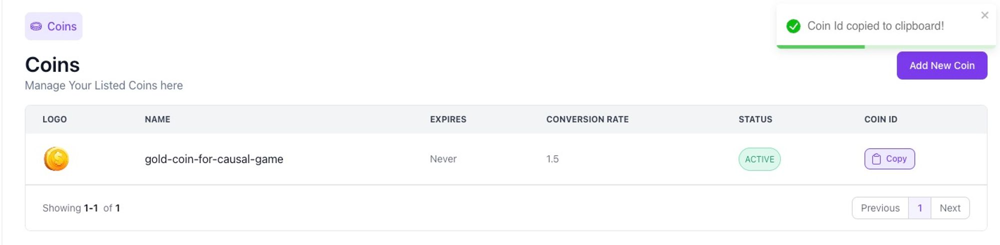Select page number 1 in pagination
Screen dimensions: 1000x245
[919, 208]
